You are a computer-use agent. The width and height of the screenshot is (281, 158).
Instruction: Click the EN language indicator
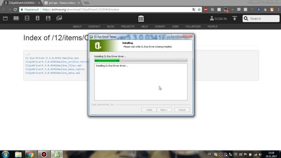pyautogui.click(x=209, y=154)
